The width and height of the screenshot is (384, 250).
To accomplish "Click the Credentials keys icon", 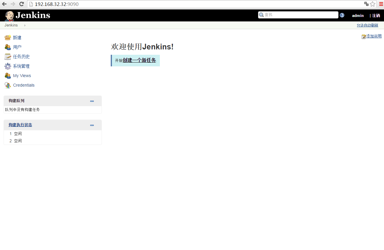I will point(8,85).
